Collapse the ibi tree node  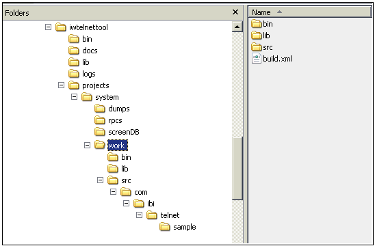click(x=127, y=203)
